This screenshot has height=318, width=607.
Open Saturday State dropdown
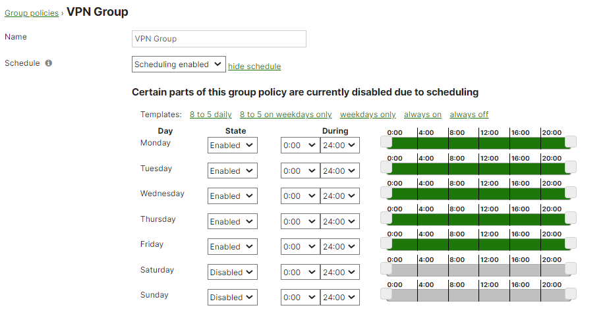point(232,273)
